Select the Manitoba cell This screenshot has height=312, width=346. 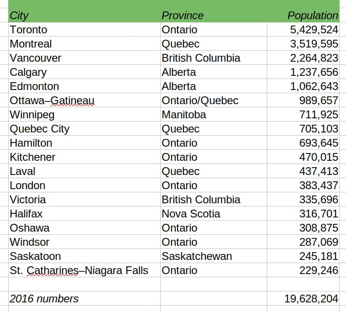point(214,115)
